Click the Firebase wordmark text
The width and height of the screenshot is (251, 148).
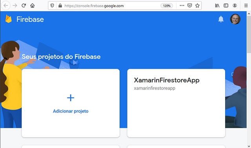30,19
